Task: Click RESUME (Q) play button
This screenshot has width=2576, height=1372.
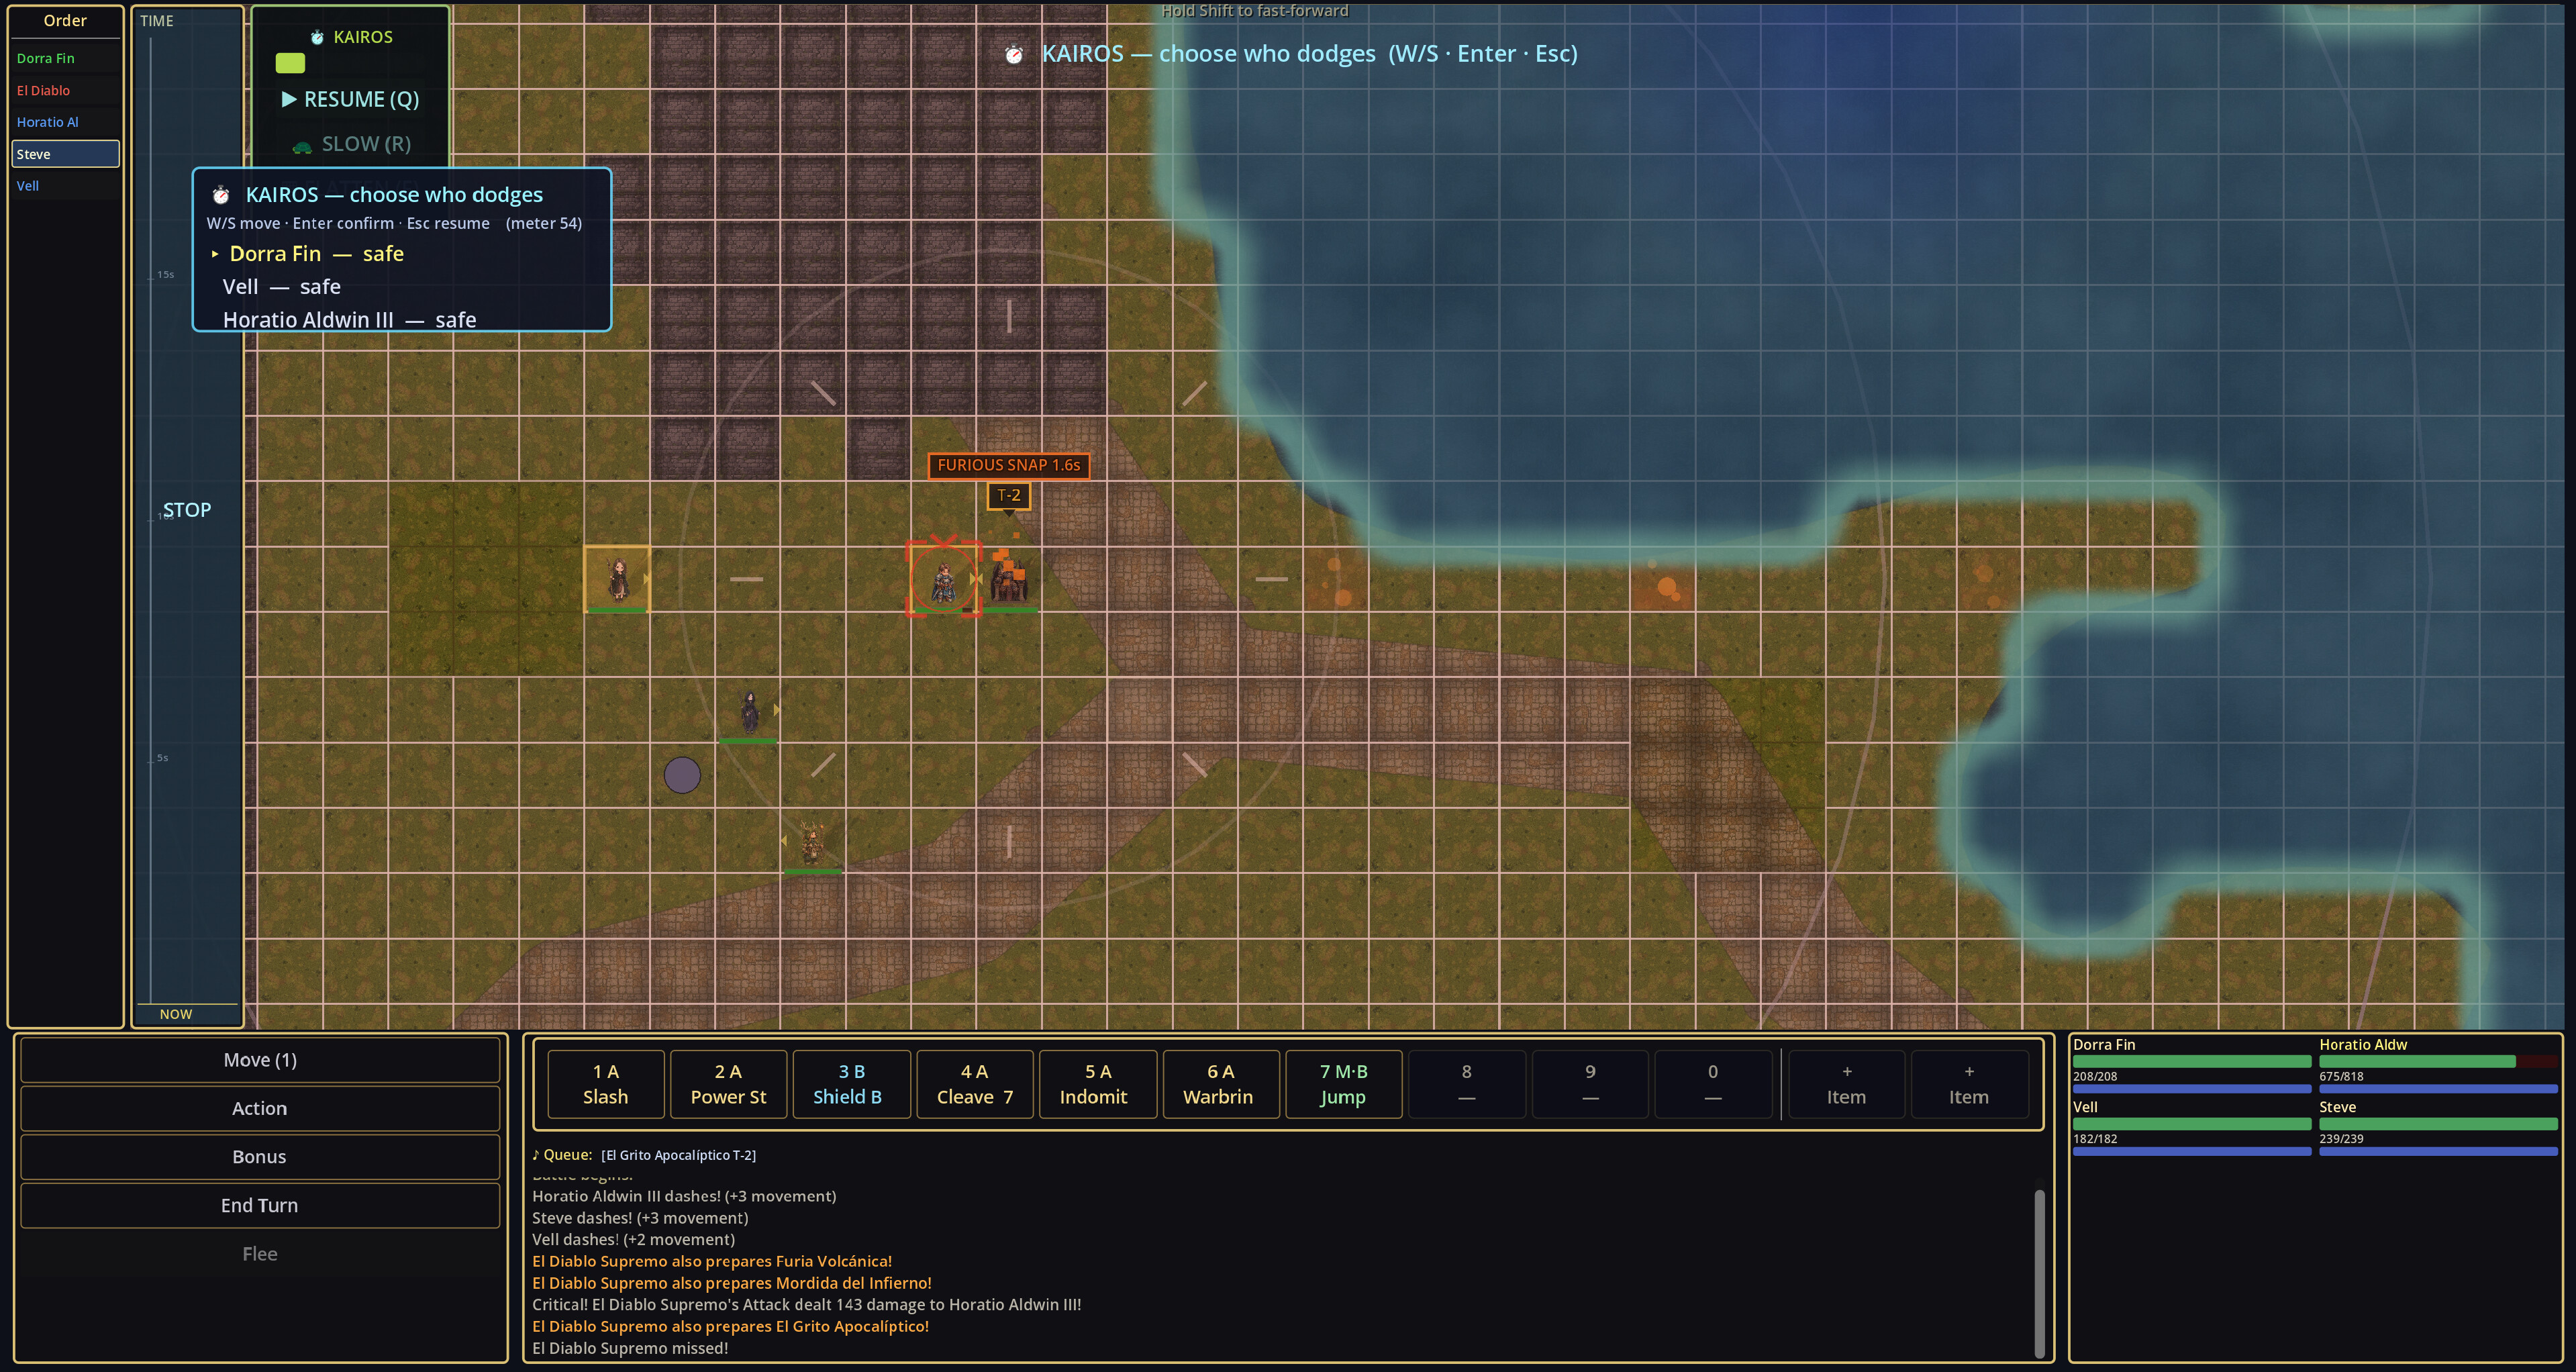Action: [x=350, y=99]
